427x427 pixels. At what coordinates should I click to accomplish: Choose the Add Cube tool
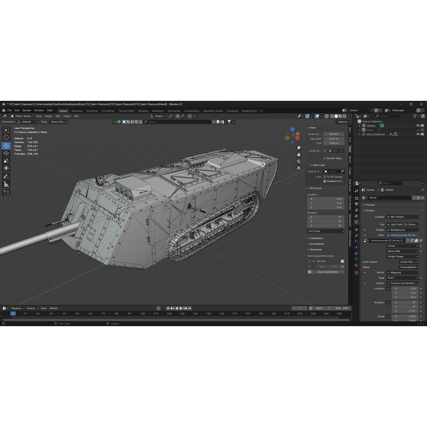tap(6, 193)
